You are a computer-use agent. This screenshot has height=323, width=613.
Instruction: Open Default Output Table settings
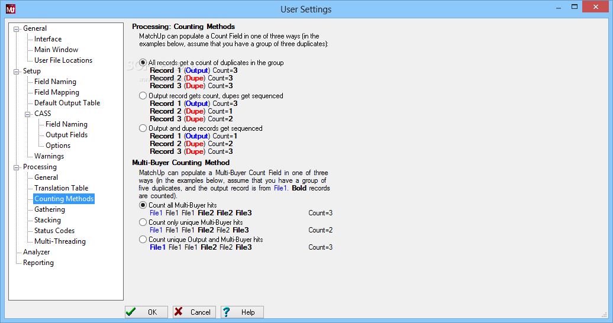67,103
